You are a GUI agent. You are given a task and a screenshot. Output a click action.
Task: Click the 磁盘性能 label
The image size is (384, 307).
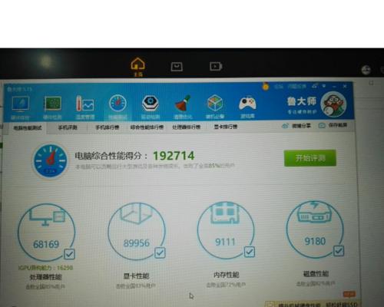(x=316, y=274)
